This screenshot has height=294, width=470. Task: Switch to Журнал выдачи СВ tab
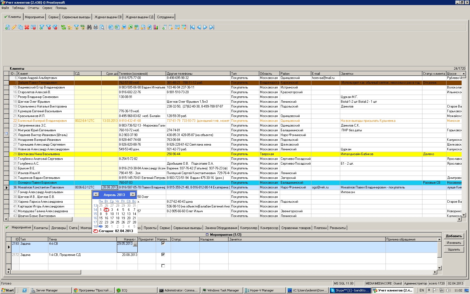point(108,17)
